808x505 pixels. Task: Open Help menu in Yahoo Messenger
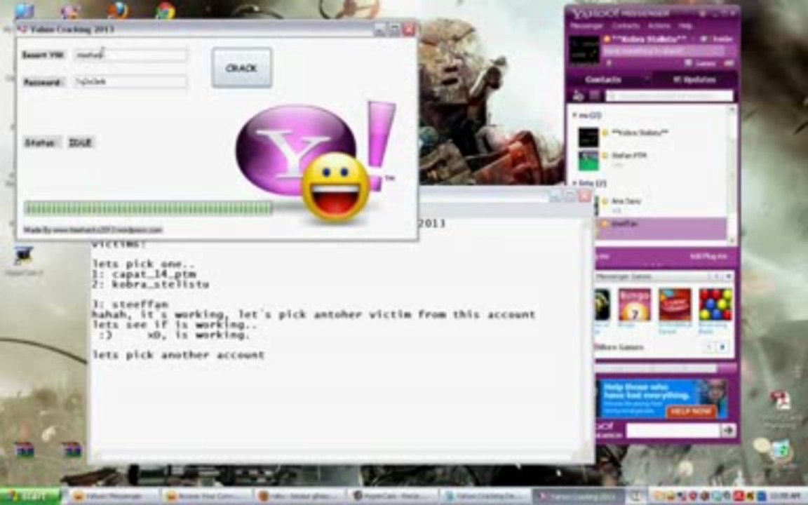tap(685, 26)
